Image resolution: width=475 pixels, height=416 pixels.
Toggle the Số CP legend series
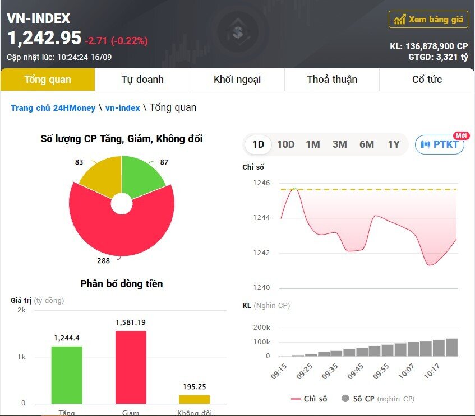coord(378,399)
